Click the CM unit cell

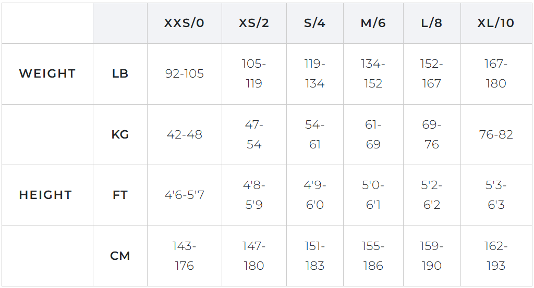point(120,256)
